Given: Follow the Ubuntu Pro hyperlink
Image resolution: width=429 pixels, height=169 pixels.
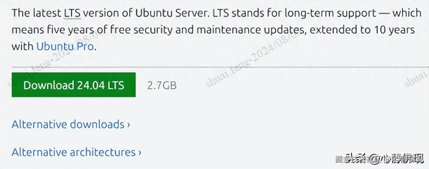Looking at the screenshot, I should 65,46.
